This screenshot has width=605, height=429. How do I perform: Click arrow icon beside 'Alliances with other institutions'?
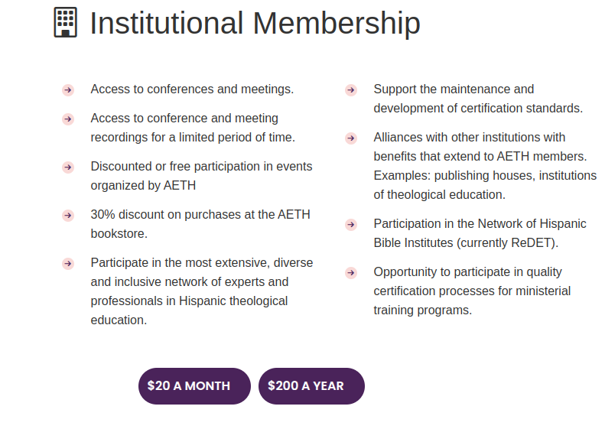coord(351,138)
